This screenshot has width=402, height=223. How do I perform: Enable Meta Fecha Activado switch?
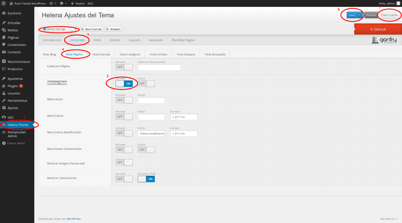coord(124,117)
